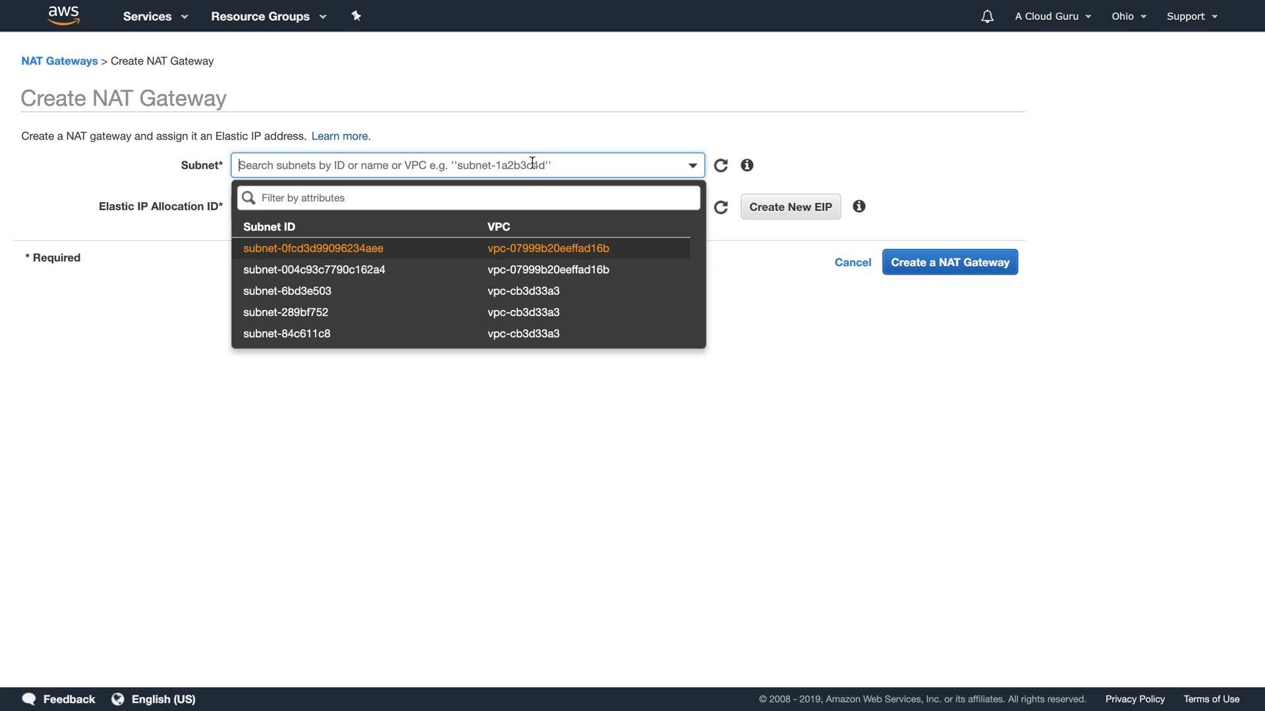Image resolution: width=1265 pixels, height=711 pixels.
Task: Select subnet-0fcd3d99096234aee from the list
Action: pos(313,248)
